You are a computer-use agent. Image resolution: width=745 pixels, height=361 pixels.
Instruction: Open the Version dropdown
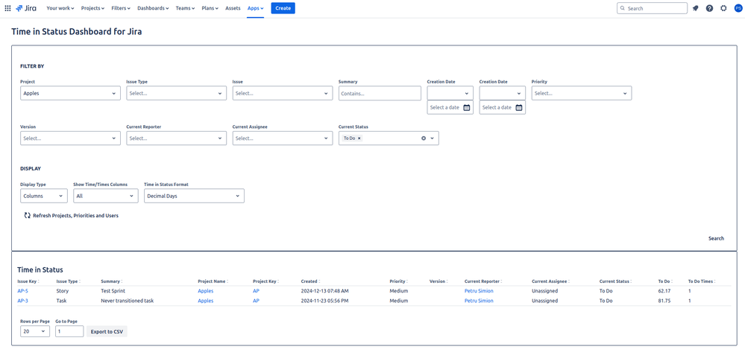pos(70,138)
